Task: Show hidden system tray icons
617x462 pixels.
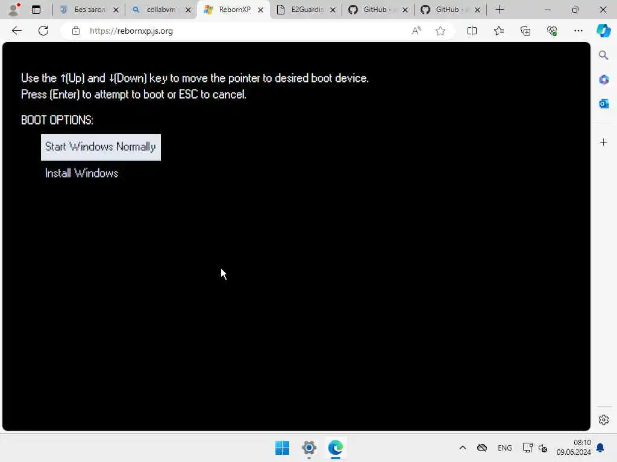Action: click(463, 448)
